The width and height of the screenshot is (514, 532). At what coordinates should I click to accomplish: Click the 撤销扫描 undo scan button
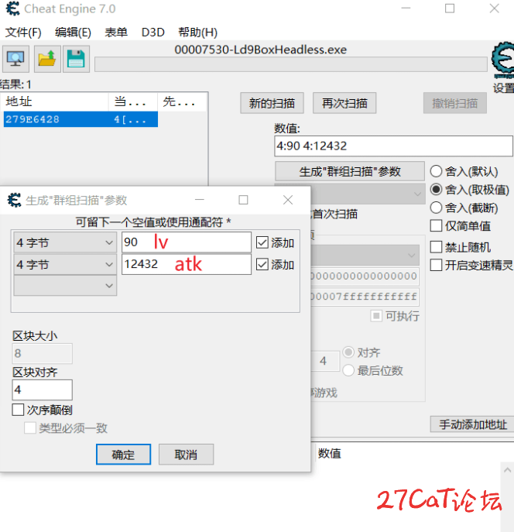point(454,103)
